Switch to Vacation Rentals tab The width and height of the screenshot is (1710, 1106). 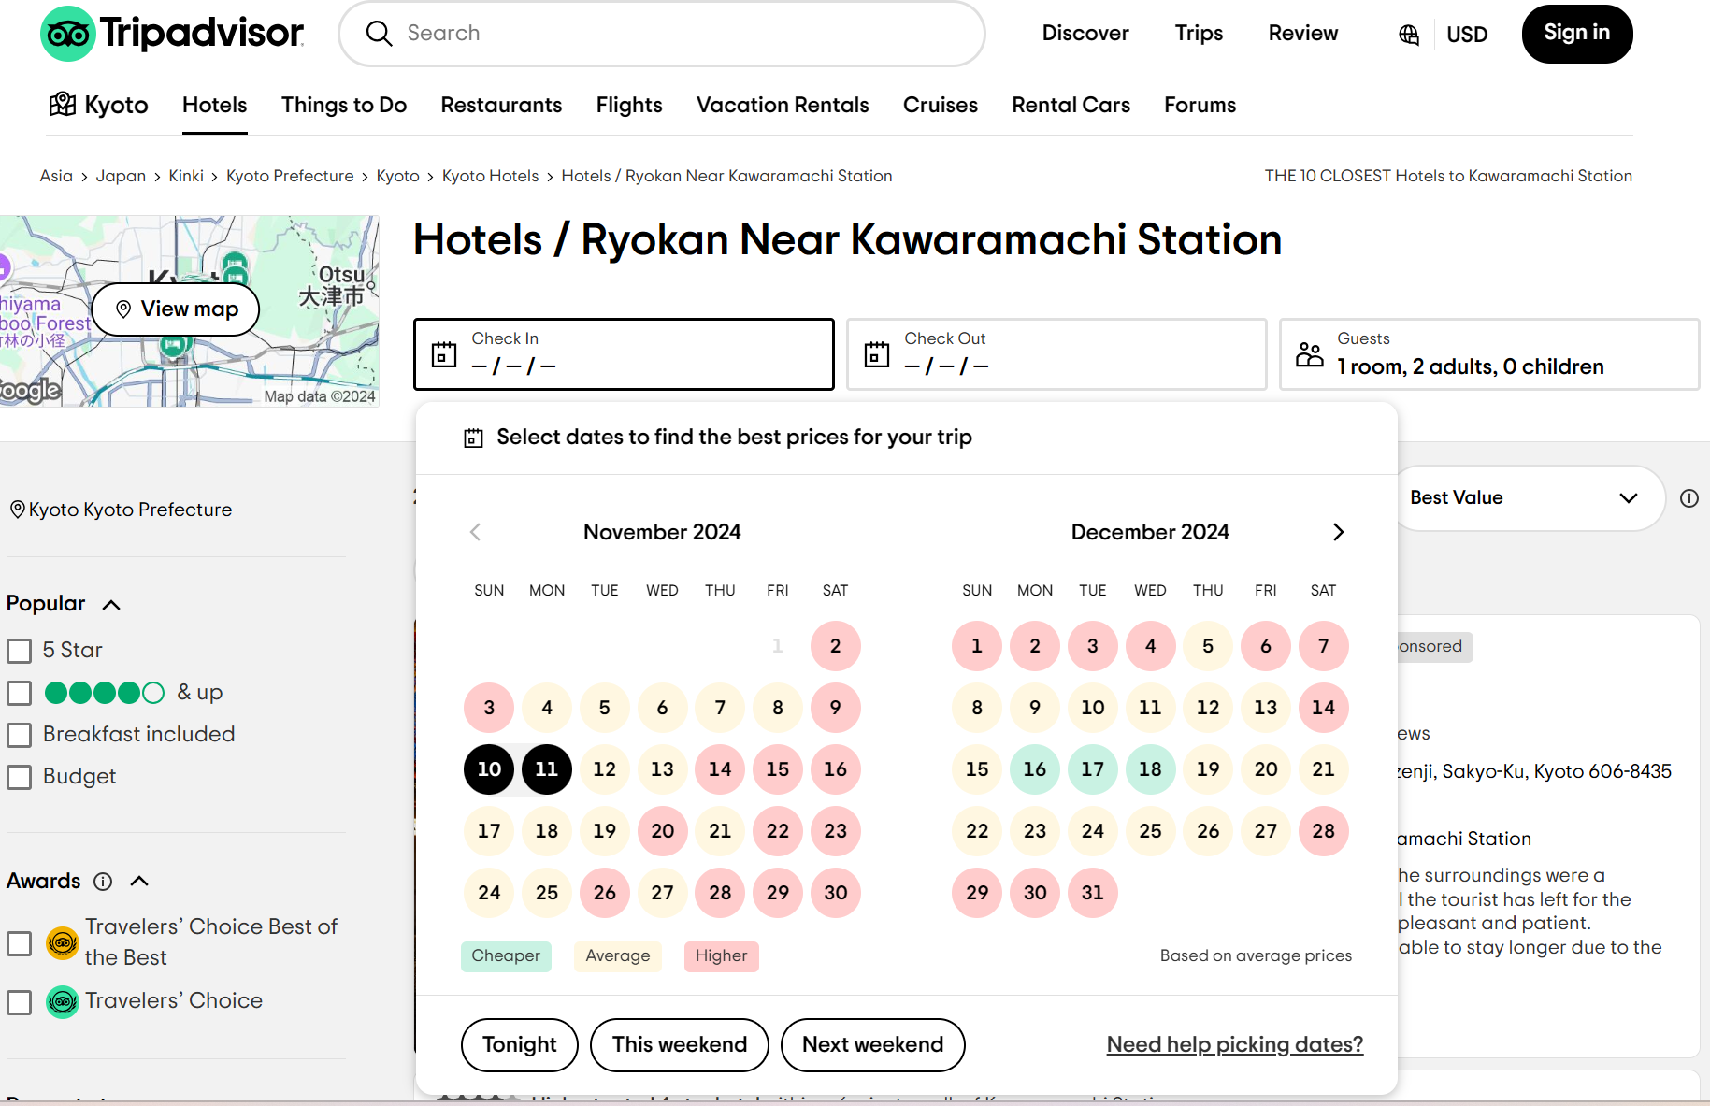point(783,105)
